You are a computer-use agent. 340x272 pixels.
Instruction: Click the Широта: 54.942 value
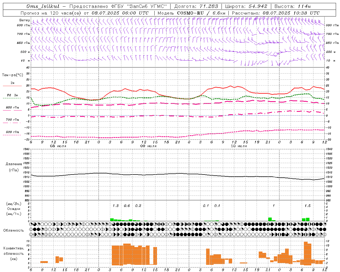click(246, 6)
